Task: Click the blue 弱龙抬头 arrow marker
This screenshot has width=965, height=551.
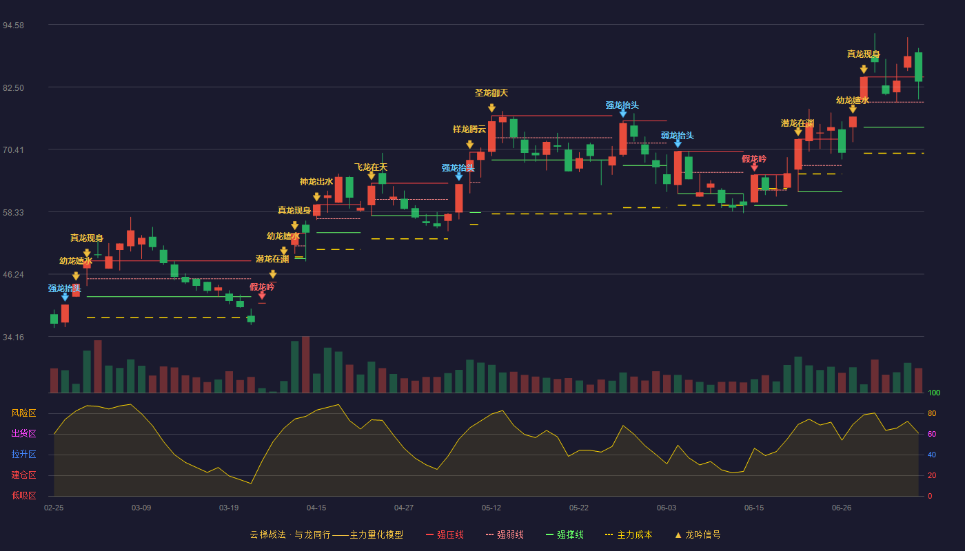Action: point(678,143)
